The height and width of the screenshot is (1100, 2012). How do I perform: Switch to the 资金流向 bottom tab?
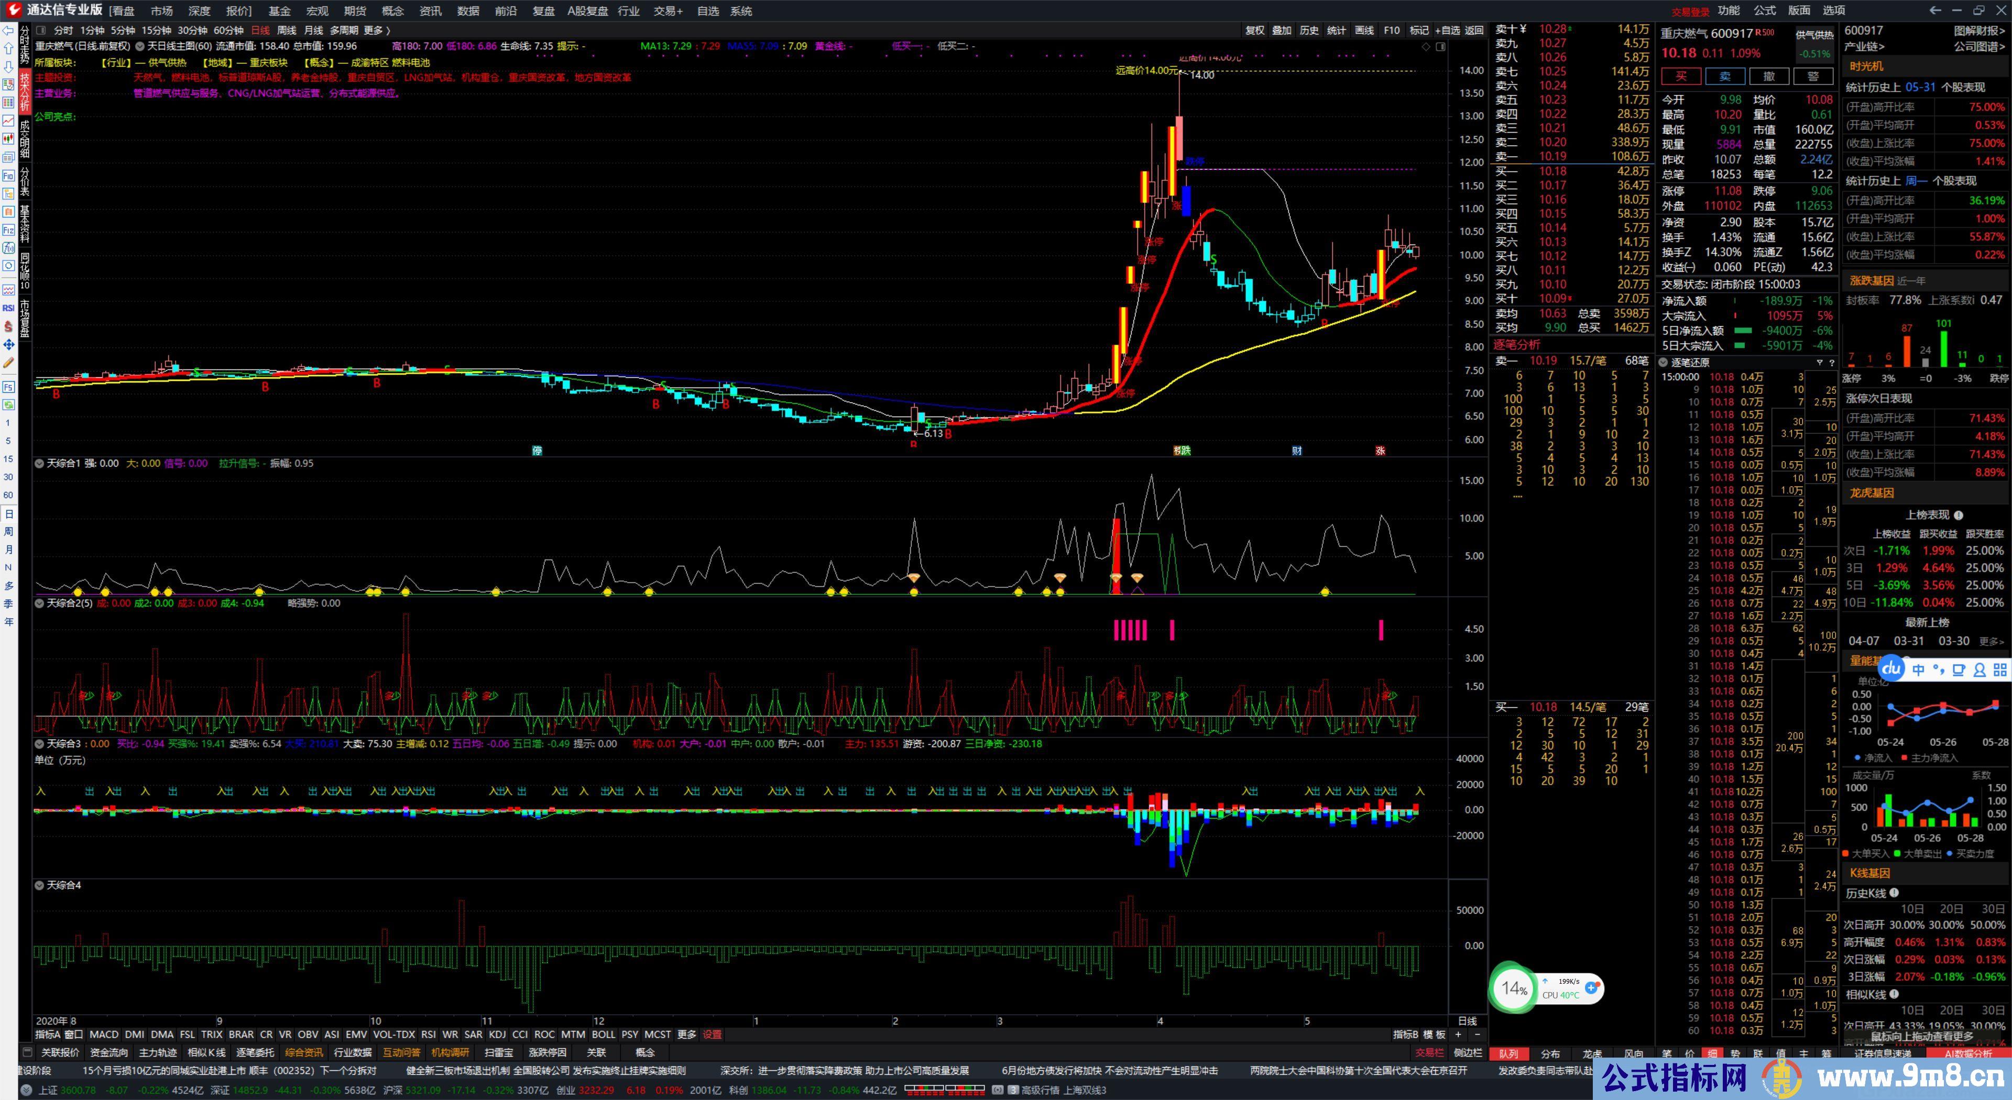tap(108, 1052)
